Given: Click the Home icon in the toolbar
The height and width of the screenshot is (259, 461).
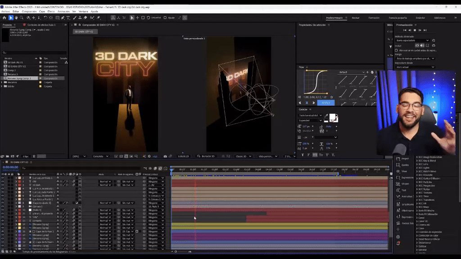Looking at the screenshot, I should (5, 18).
